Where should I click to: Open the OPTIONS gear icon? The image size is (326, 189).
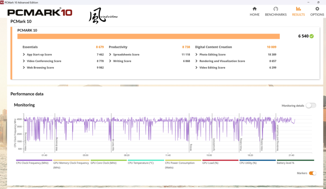[317, 9]
